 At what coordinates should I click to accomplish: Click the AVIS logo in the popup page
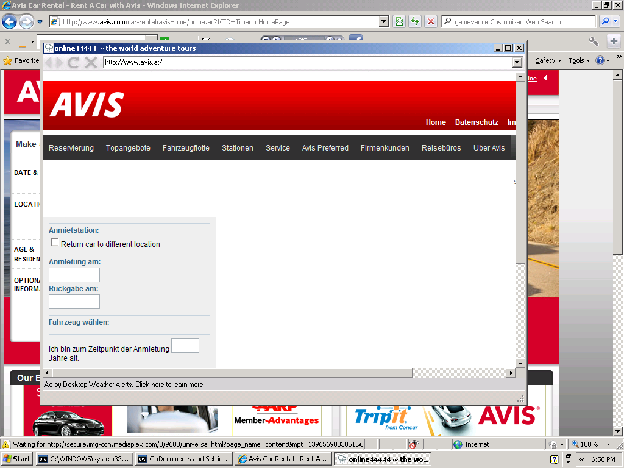[87, 105]
